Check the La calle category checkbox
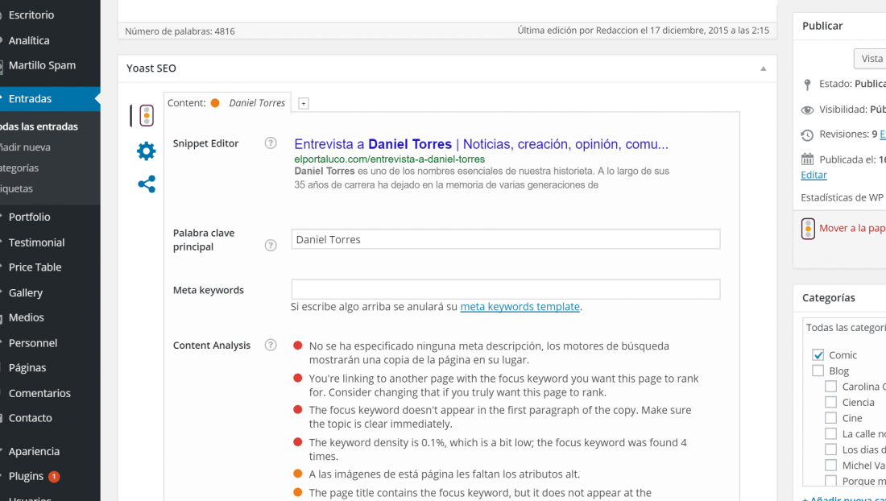This screenshot has height=501, width=886. tap(830, 434)
